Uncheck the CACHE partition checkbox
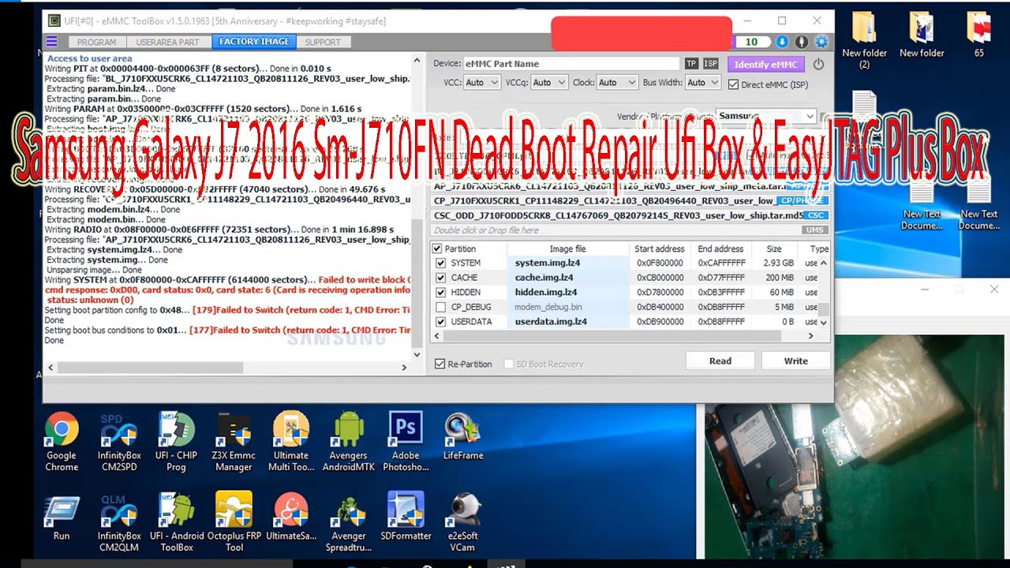The width and height of the screenshot is (1010, 568). click(x=440, y=278)
